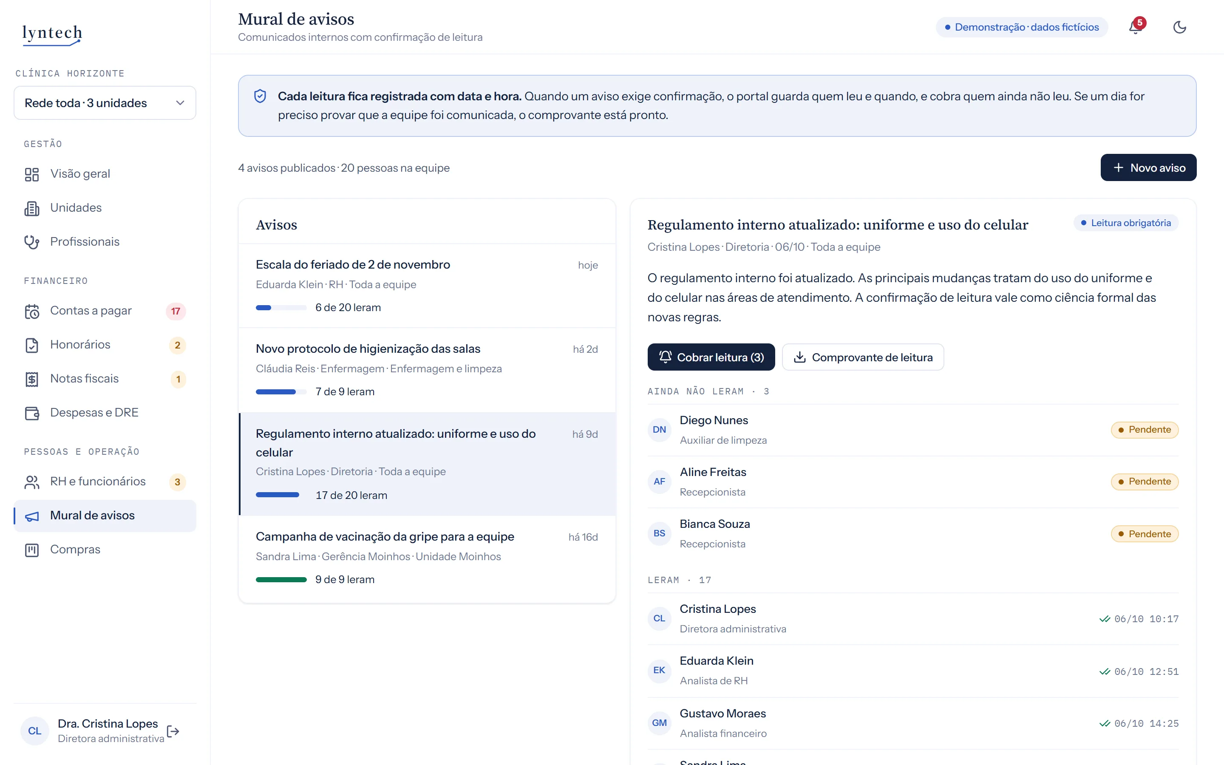Log out using the exit icon
Viewport: 1224px width, 765px height.
tap(173, 731)
